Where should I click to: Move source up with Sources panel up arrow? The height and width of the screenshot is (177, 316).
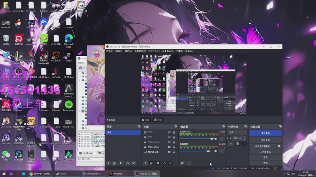164,163
